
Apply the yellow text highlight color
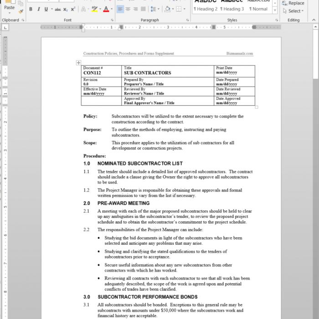[95, 9]
